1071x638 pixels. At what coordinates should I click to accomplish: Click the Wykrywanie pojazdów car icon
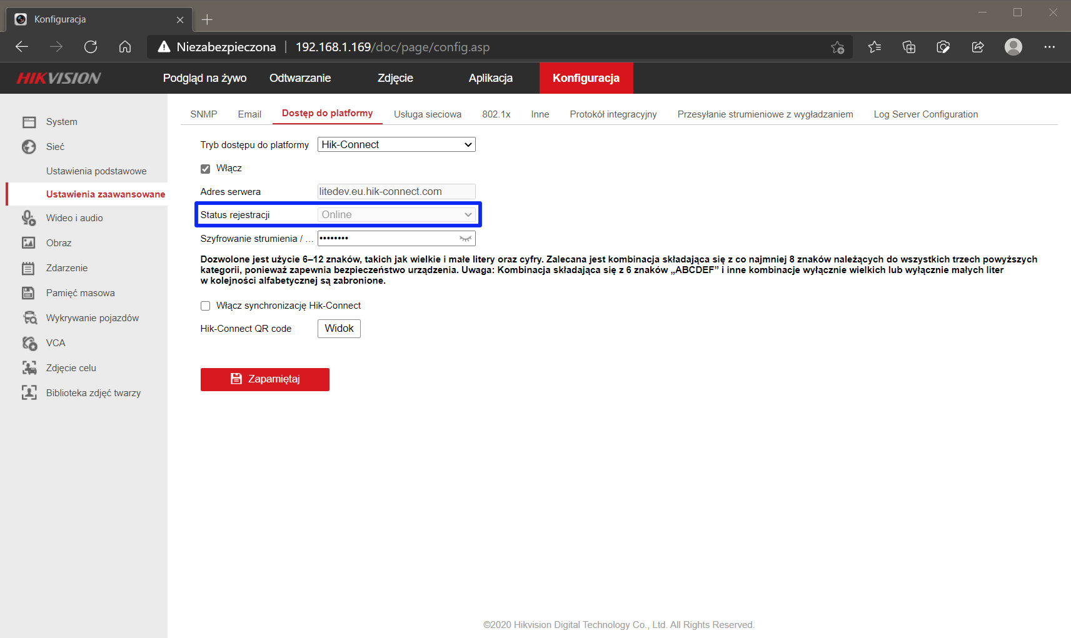[x=29, y=318]
